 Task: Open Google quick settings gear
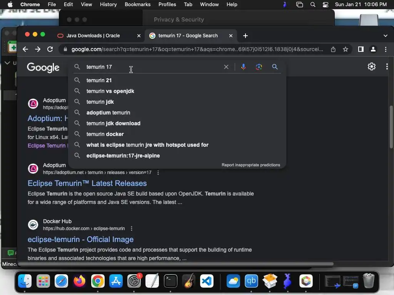pyautogui.click(x=372, y=66)
